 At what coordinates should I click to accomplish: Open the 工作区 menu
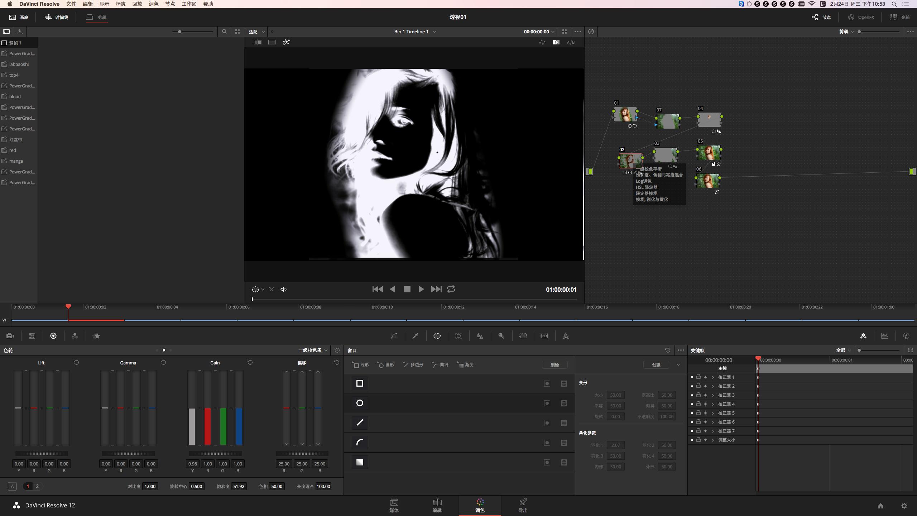[x=189, y=4]
